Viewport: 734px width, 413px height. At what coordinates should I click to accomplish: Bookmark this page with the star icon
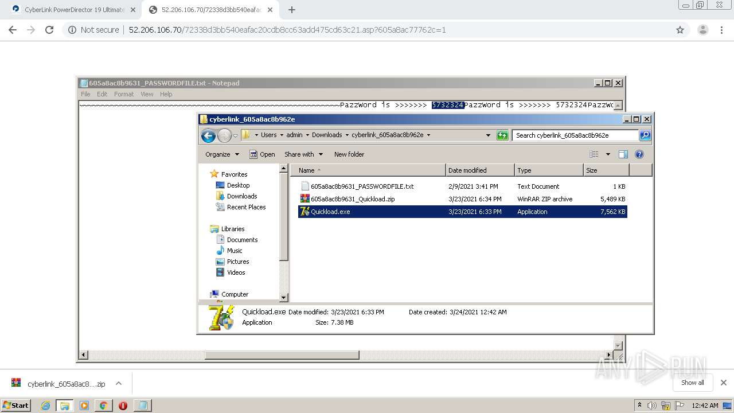point(680,30)
